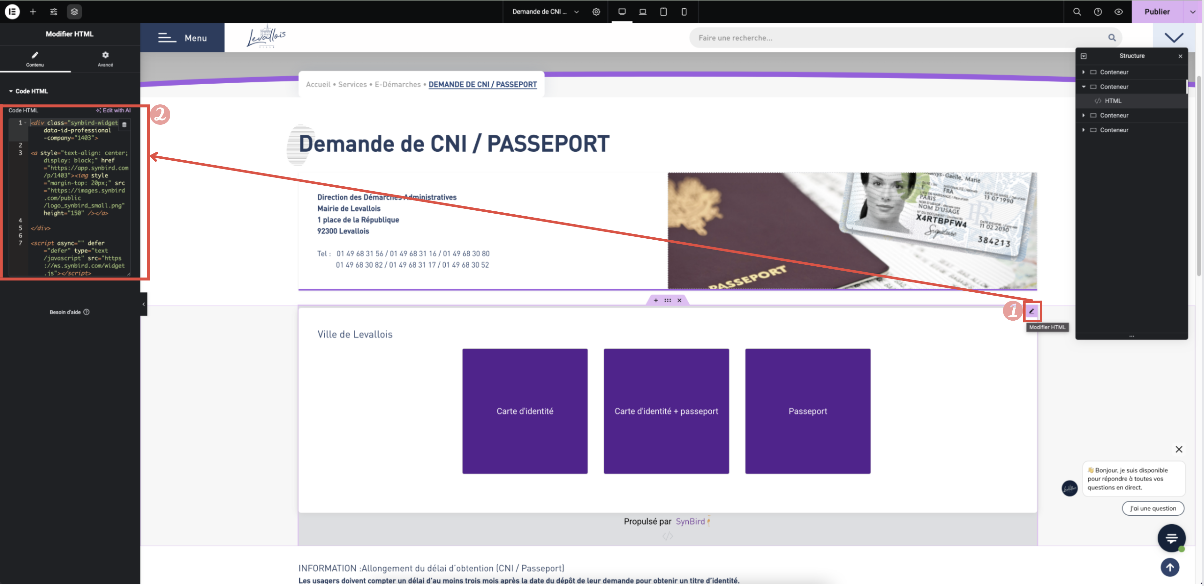
Task: Click the Passeport purple tile
Action: pyautogui.click(x=807, y=411)
